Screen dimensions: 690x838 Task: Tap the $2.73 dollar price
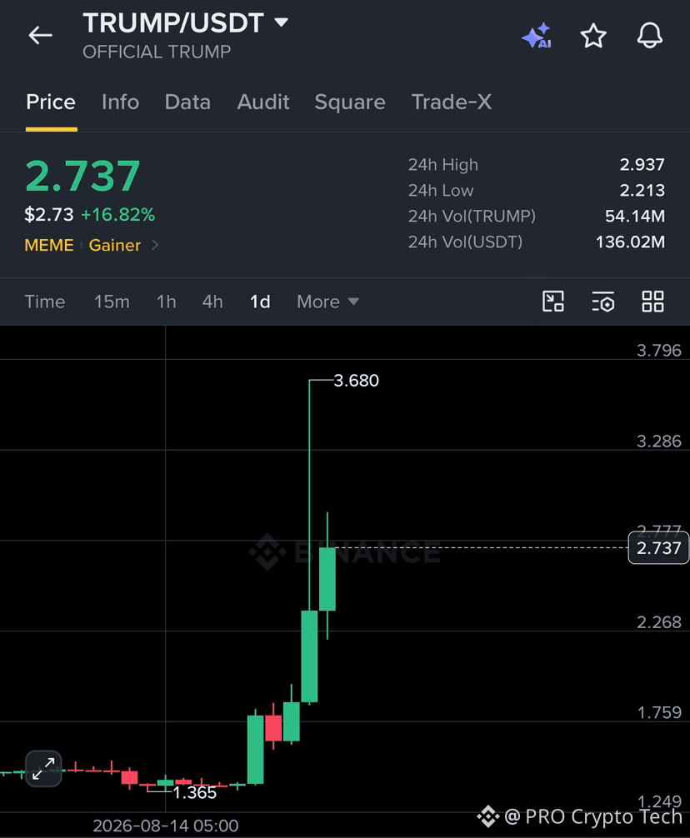coord(48,215)
